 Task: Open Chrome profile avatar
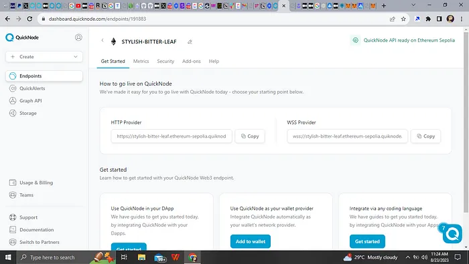click(x=450, y=19)
